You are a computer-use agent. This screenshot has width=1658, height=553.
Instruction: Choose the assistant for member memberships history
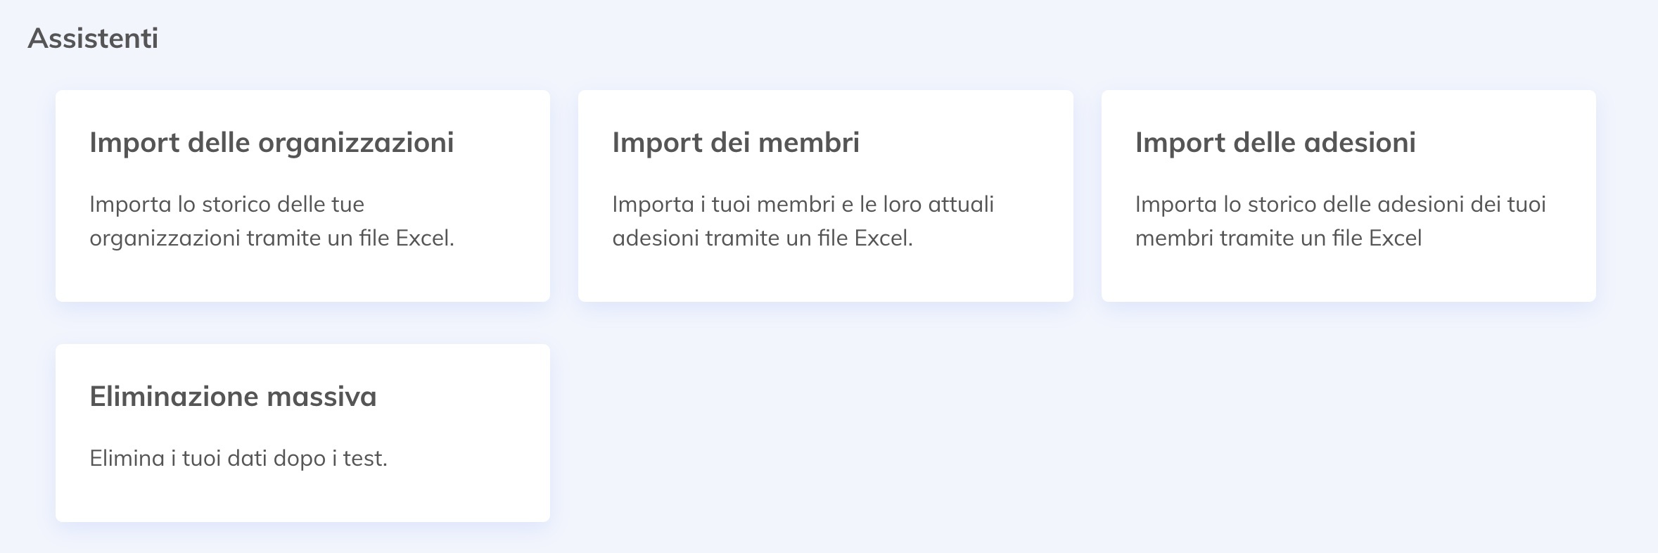point(1349,197)
